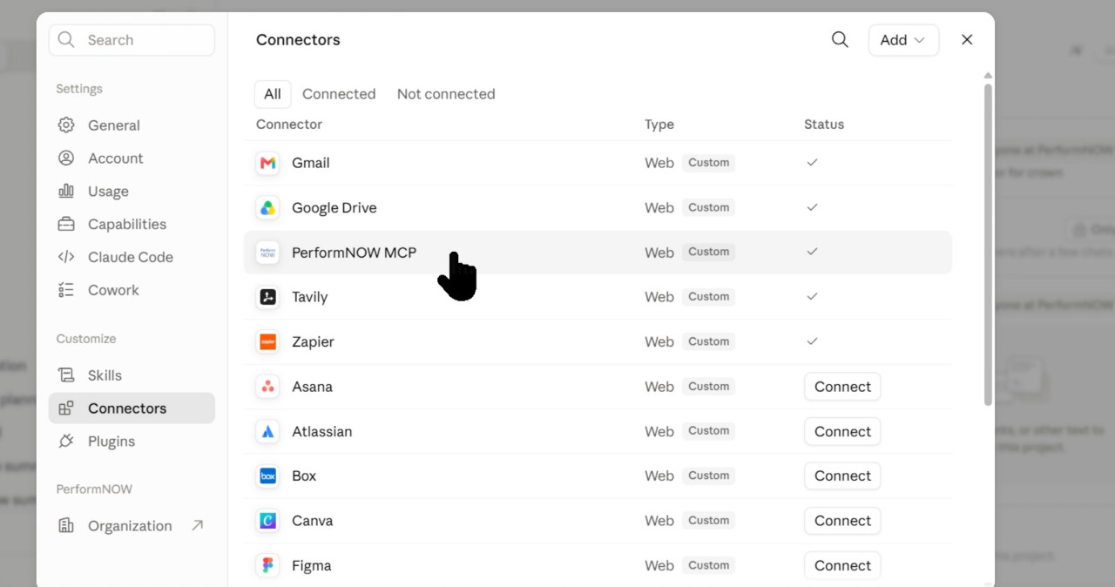Click the Claude Code brackets icon

coord(66,257)
